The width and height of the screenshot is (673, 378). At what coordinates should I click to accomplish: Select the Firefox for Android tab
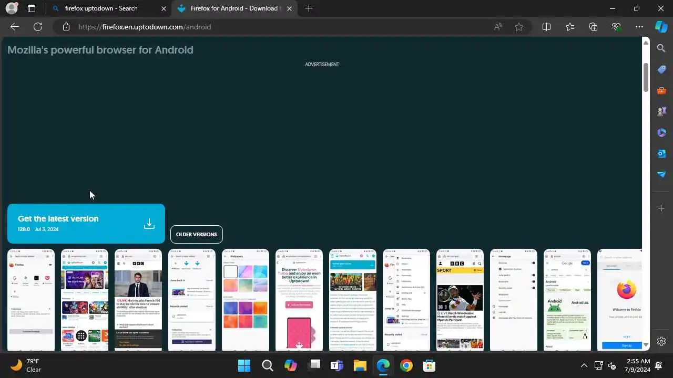coord(235,8)
